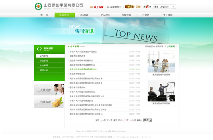Go to the 首页 nav tab
The width and height of the screenshot is (213, 140).
click(x=44, y=15)
